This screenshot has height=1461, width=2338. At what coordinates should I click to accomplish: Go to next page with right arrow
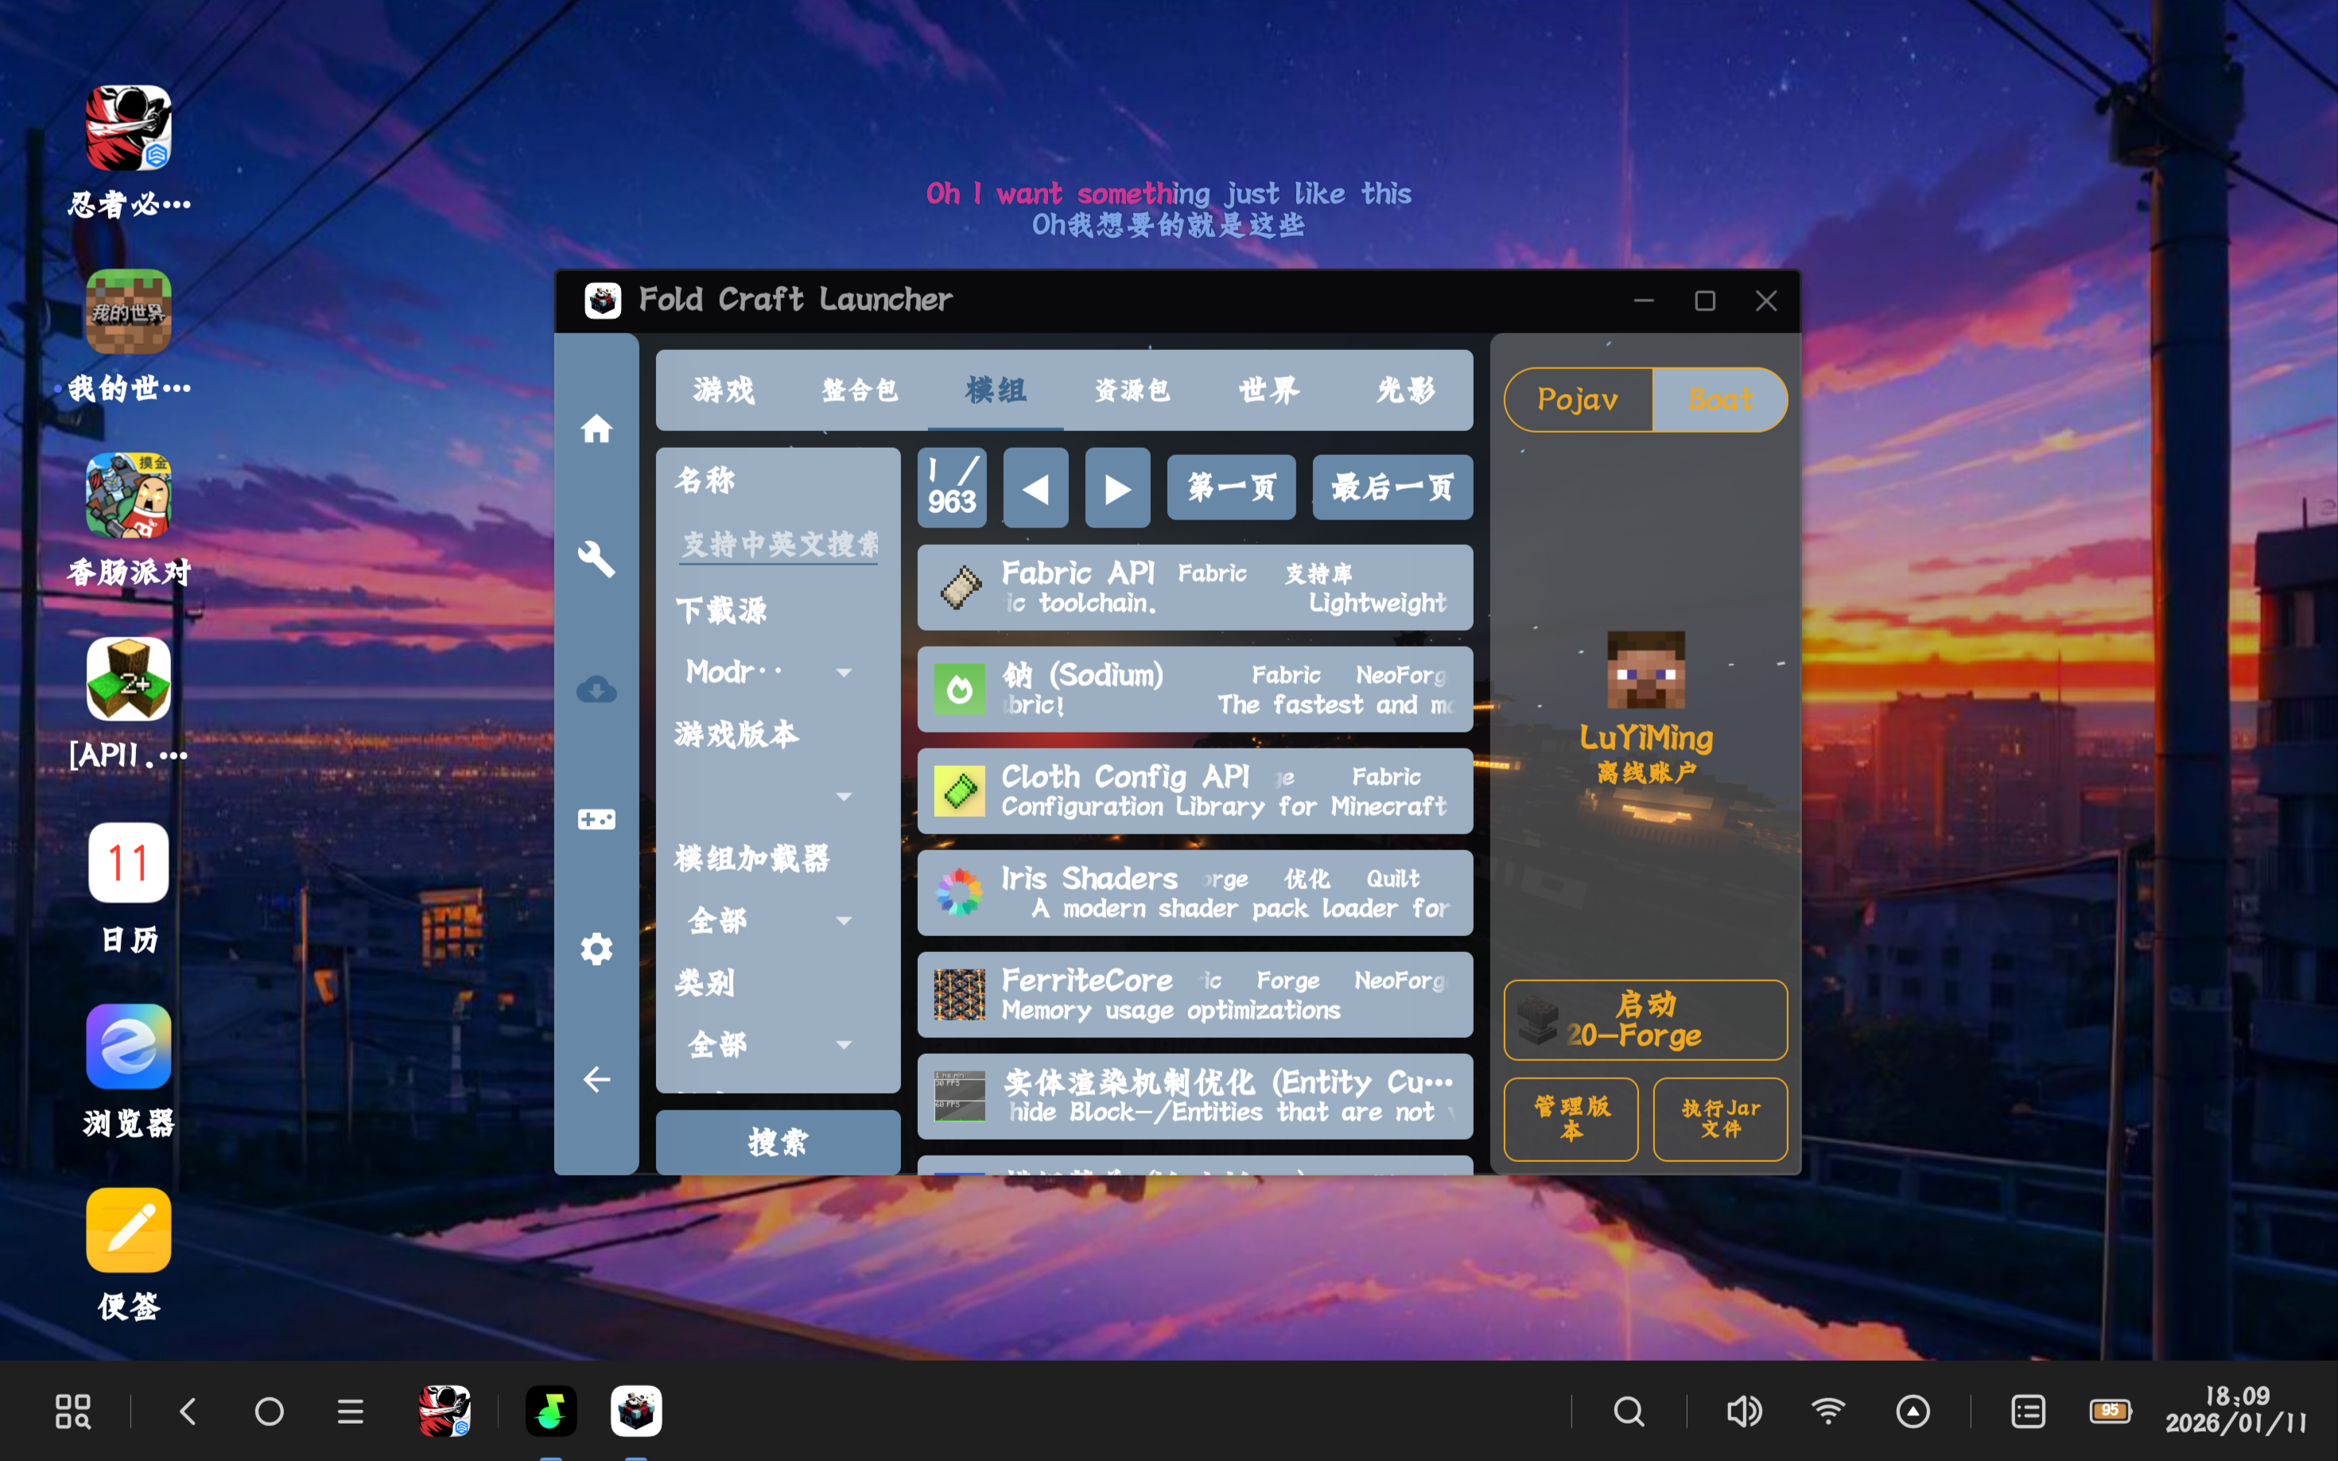pos(1117,488)
